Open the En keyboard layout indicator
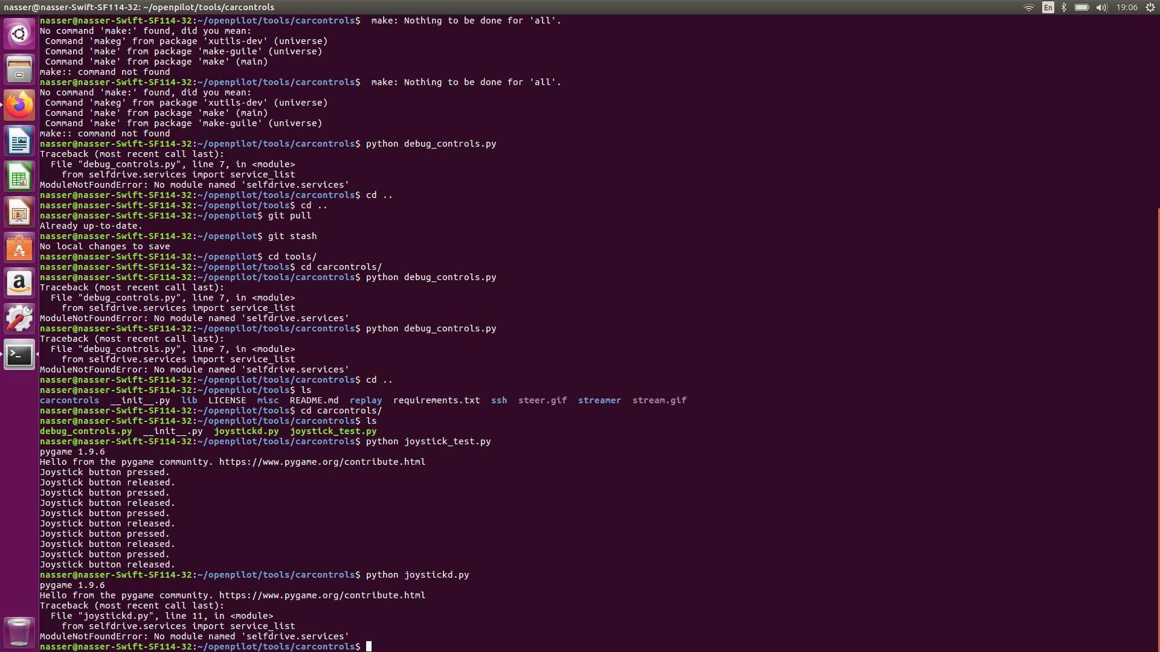Image resolution: width=1160 pixels, height=652 pixels. pos(1048,7)
